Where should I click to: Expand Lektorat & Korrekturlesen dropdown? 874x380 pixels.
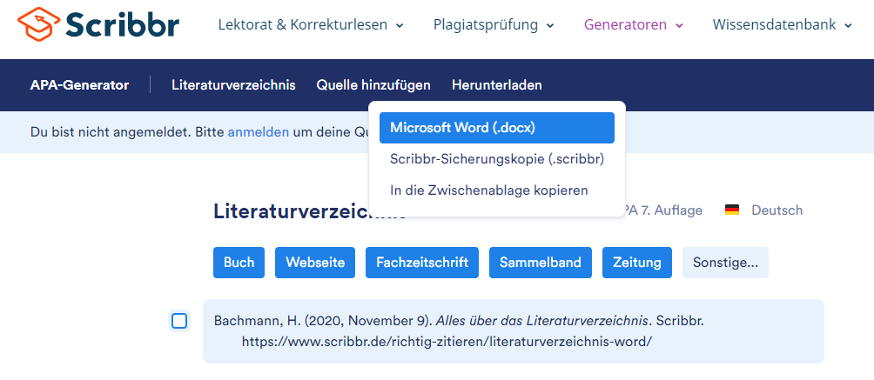coord(311,24)
